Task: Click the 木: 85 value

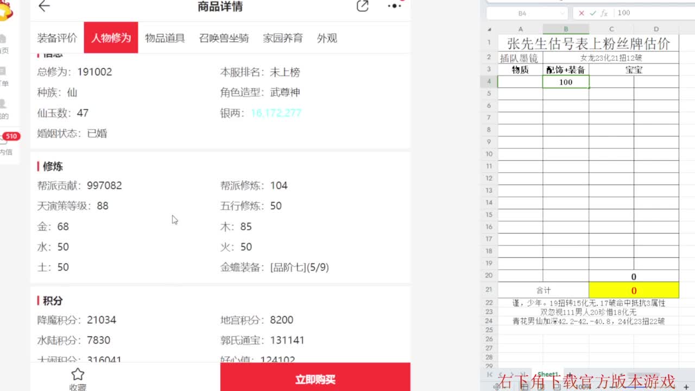Action: [236, 226]
